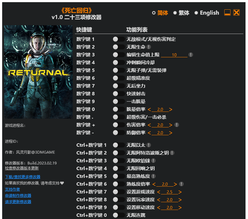Decrease 设置游戏速度 with left arrow
This screenshot has width=248, height=219.
tap(159, 192)
